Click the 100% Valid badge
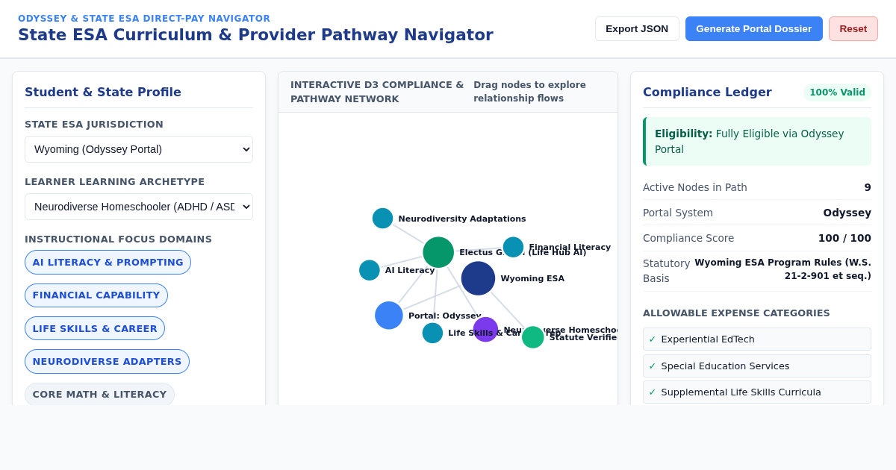 (837, 93)
